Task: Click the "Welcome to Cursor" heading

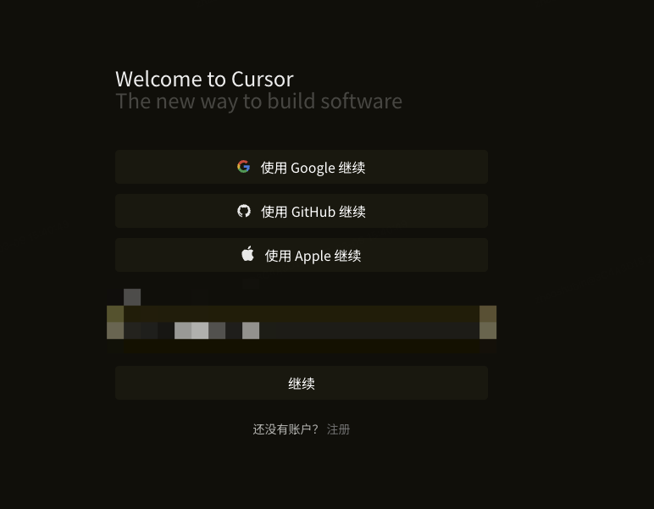Action: point(204,80)
